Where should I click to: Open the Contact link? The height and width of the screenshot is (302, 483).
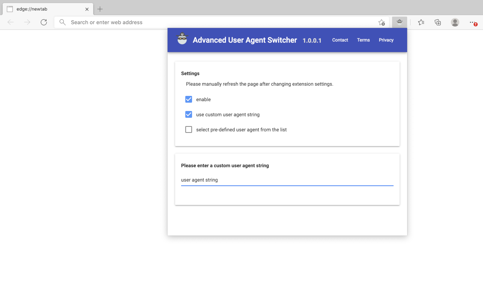pos(340,40)
